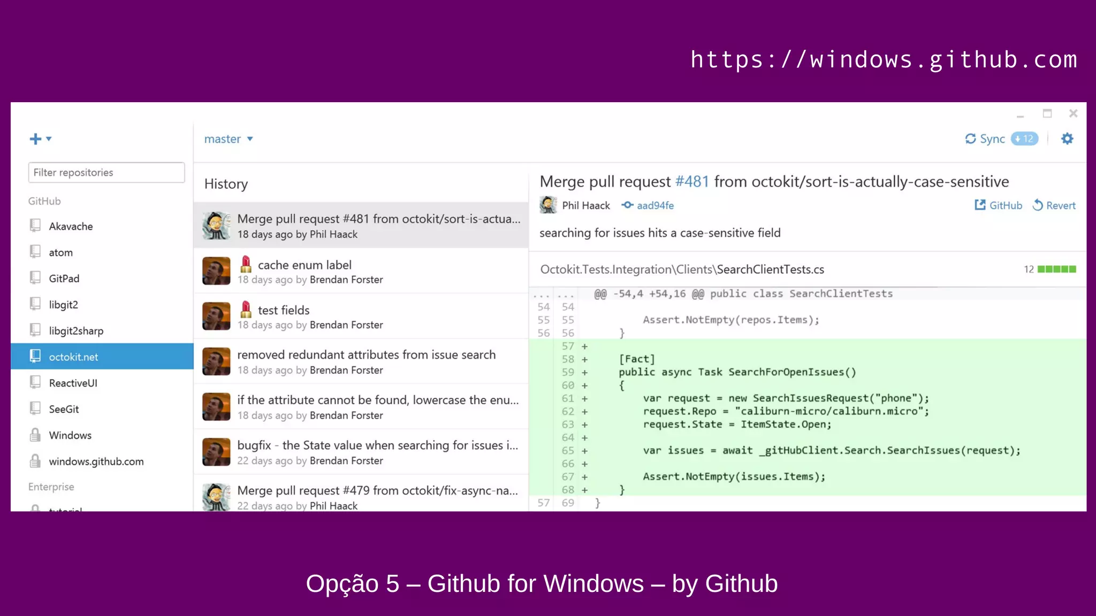
Task: Click commit icon beside aad94fe
Action: 627,205
